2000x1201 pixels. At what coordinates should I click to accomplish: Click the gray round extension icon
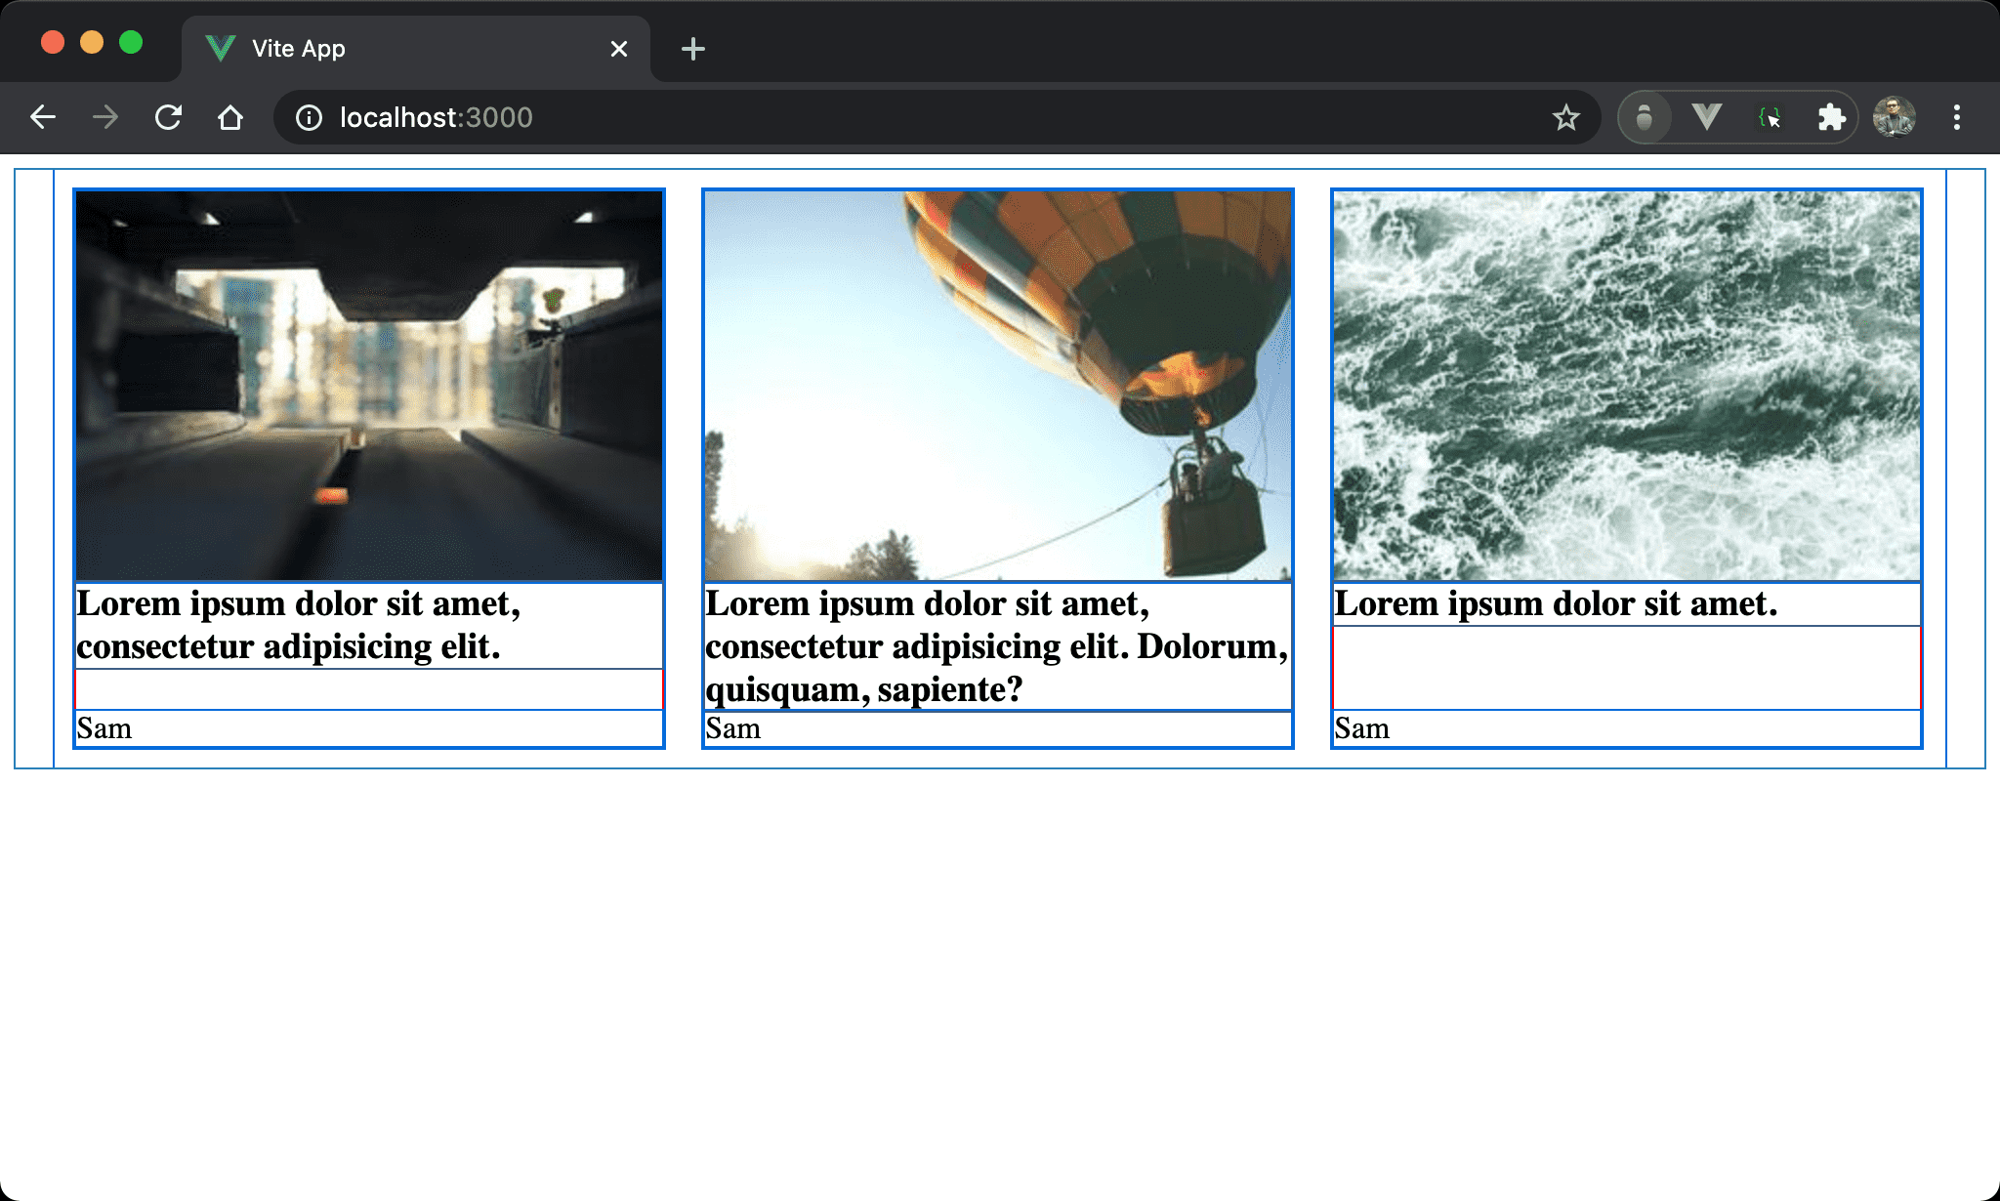pos(1645,118)
